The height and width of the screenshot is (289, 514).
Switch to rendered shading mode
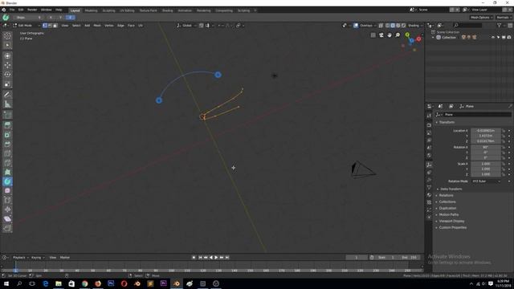click(x=403, y=25)
